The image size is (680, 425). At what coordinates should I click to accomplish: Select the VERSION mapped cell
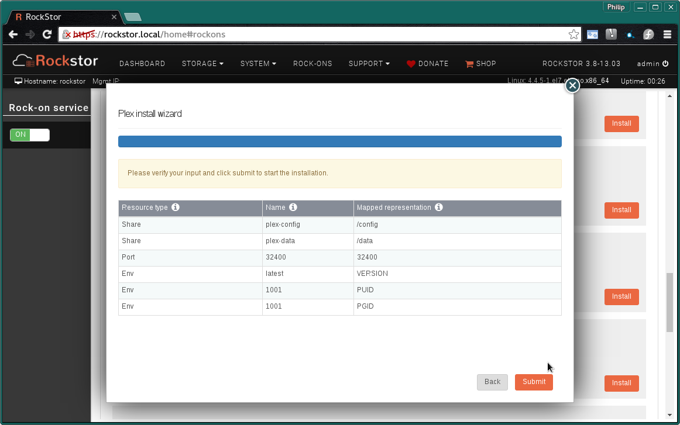click(x=458, y=274)
